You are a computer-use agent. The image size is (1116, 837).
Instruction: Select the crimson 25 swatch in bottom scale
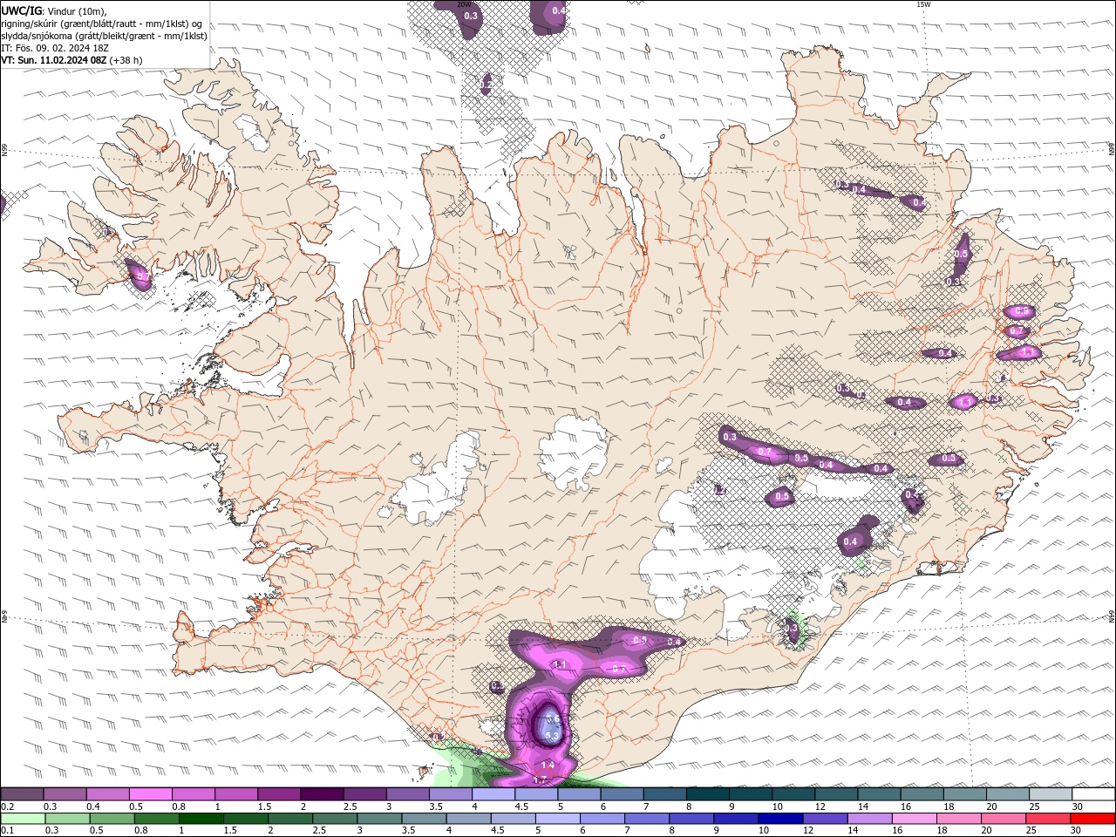(x=1048, y=819)
